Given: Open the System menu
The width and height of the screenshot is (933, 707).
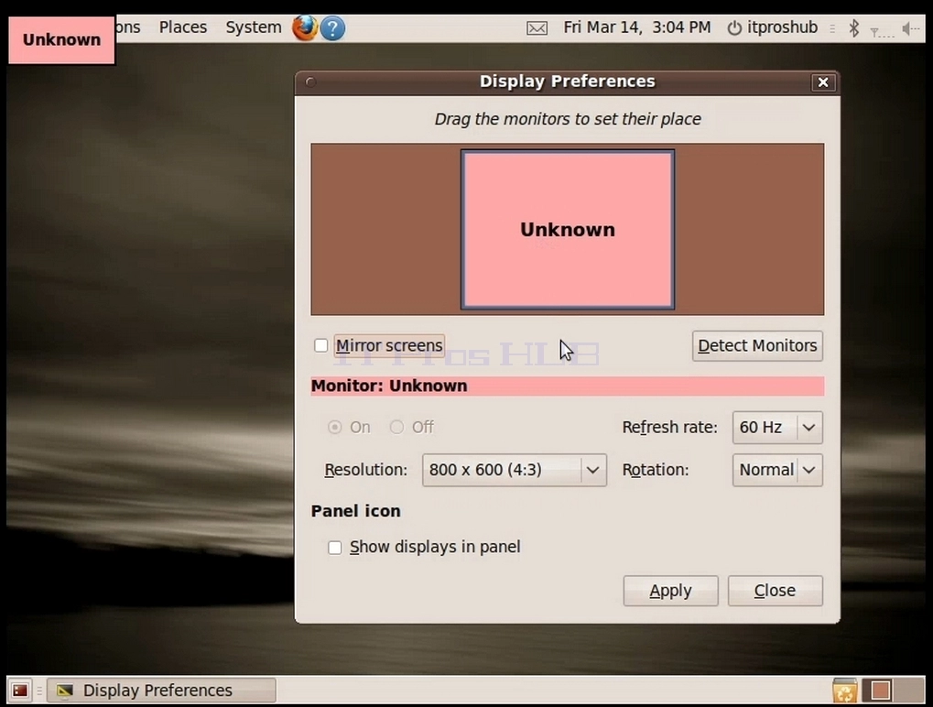Looking at the screenshot, I should point(253,27).
